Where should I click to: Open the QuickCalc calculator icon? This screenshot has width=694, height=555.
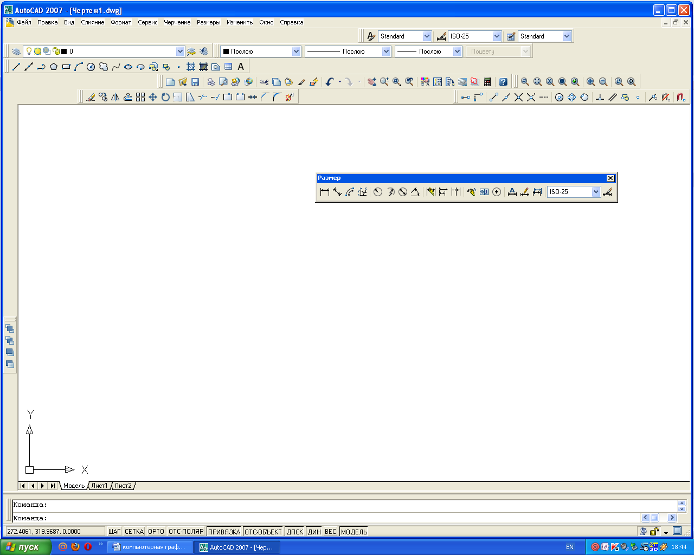click(487, 82)
